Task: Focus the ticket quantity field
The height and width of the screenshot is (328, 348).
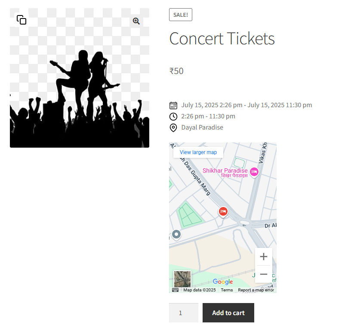Action: coord(184,313)
